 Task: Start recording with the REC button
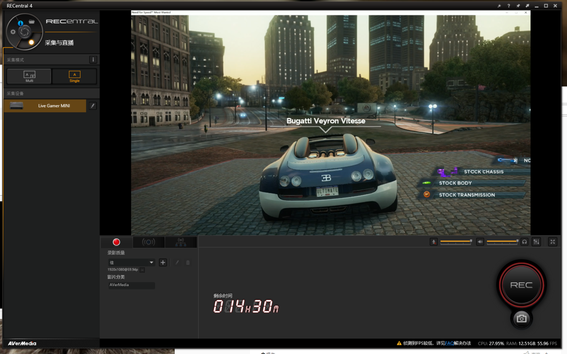(x=521, y=285)
